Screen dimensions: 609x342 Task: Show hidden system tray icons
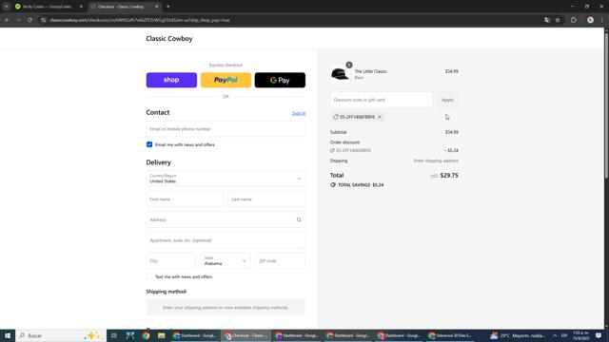point(555,335)
